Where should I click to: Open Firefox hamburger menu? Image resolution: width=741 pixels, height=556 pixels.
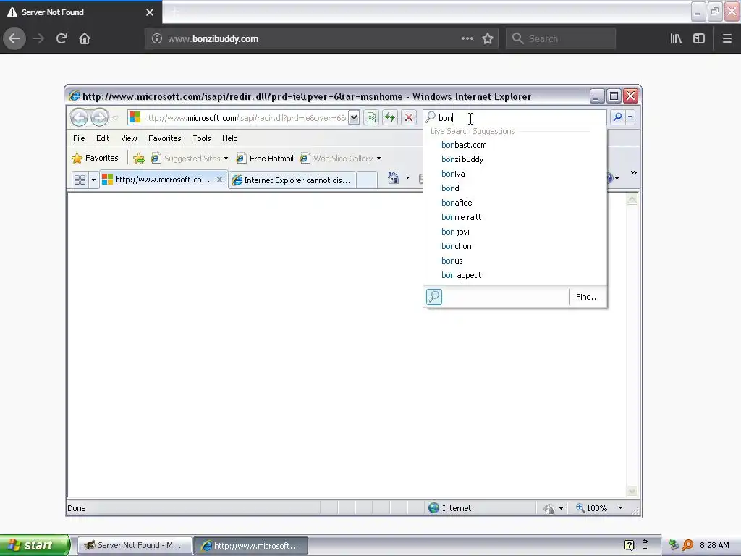(x=727, y=39)
